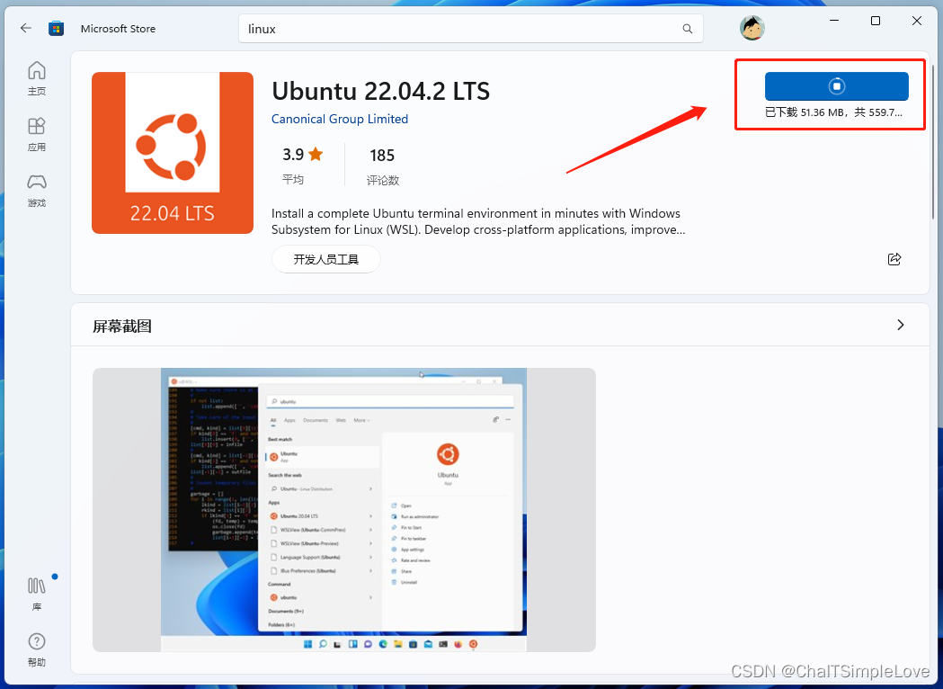Navigate back using the arrow button
The image size is (943, 689).
(25, 28)
